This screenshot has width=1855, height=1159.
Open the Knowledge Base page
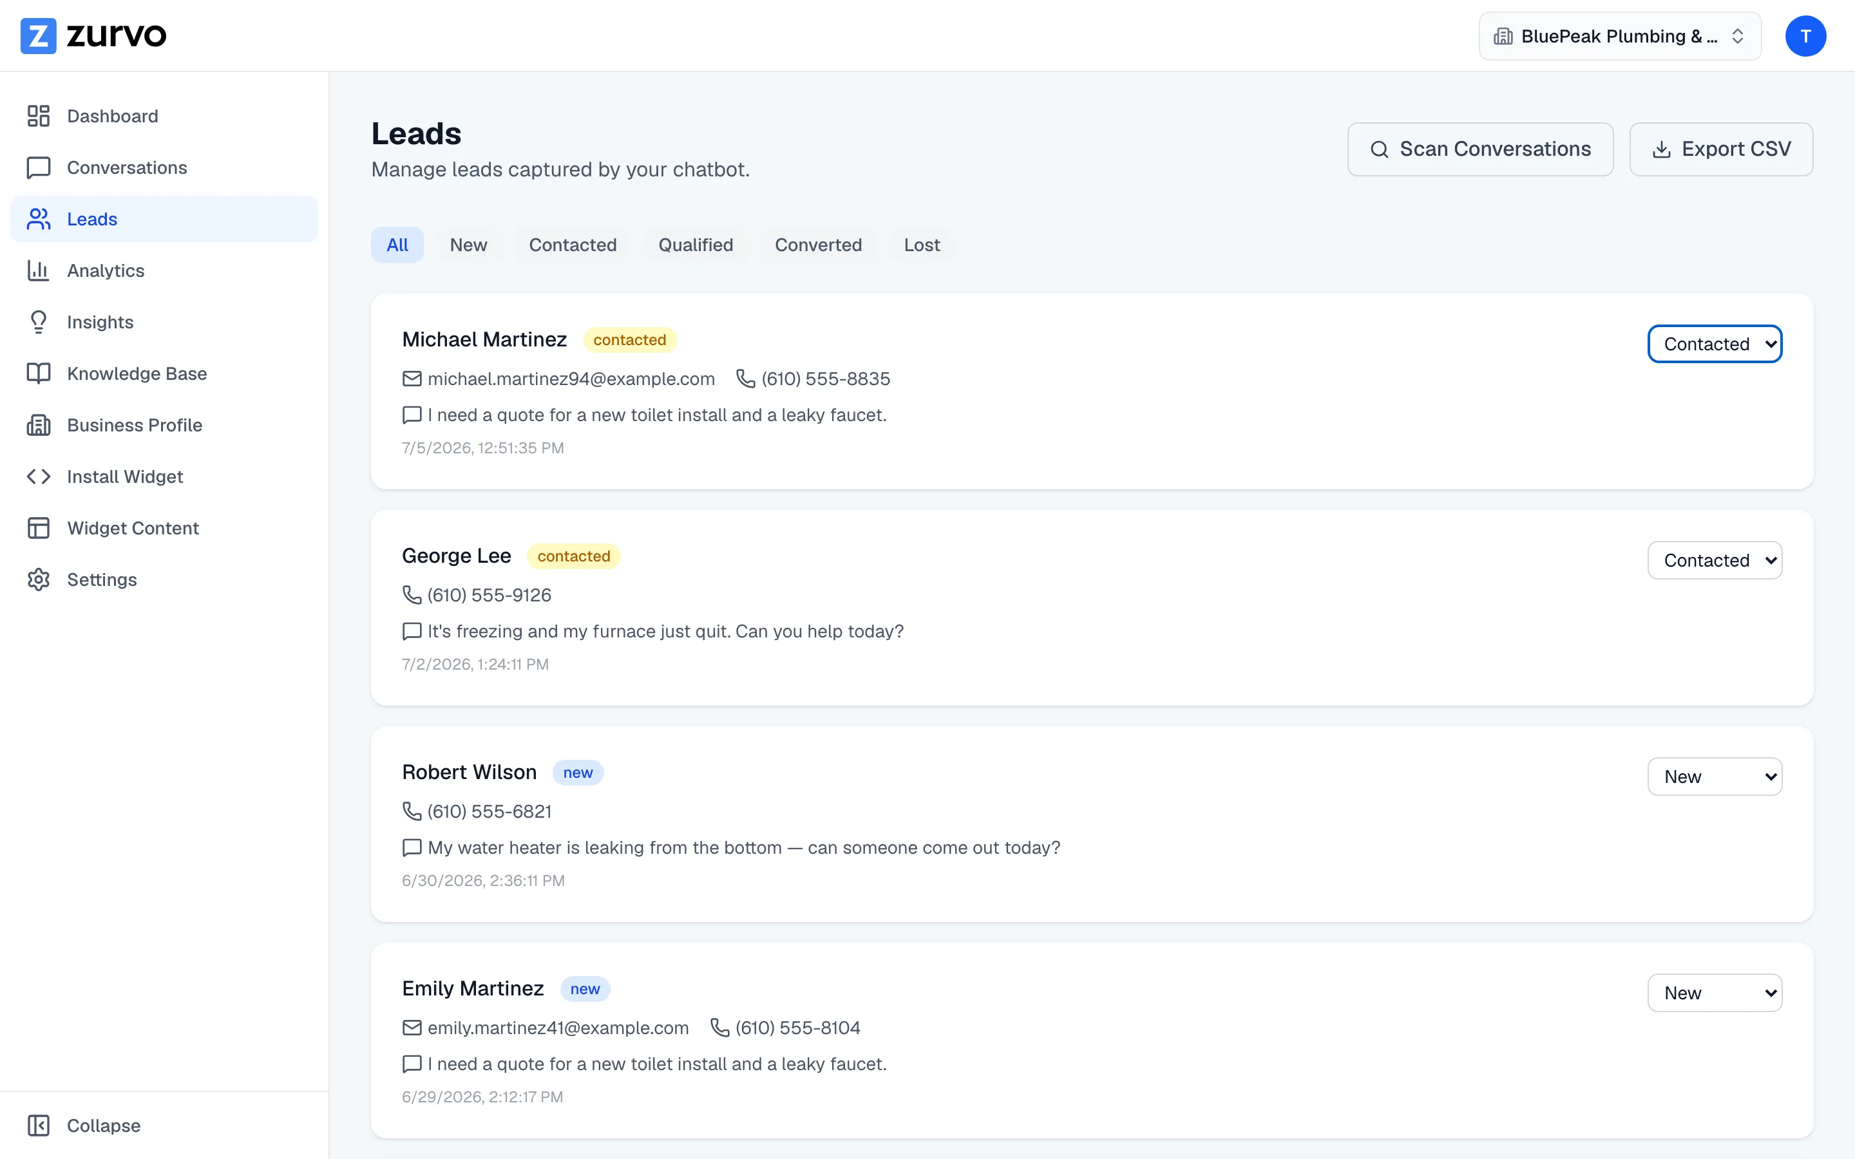(164, 373)
